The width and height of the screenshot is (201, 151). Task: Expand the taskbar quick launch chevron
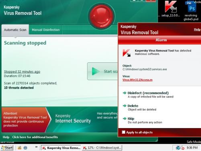[x=36, y=147]
